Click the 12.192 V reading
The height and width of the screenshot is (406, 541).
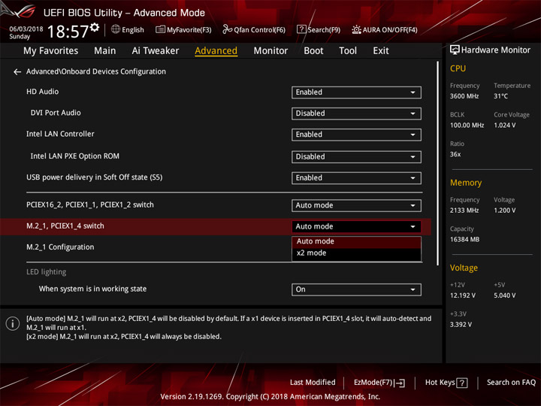tap(463, 295)
